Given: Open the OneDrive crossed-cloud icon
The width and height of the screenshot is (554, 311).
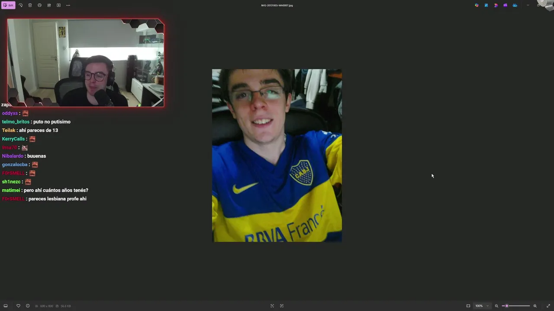Looking at the screenshot, I should point(515,5).
